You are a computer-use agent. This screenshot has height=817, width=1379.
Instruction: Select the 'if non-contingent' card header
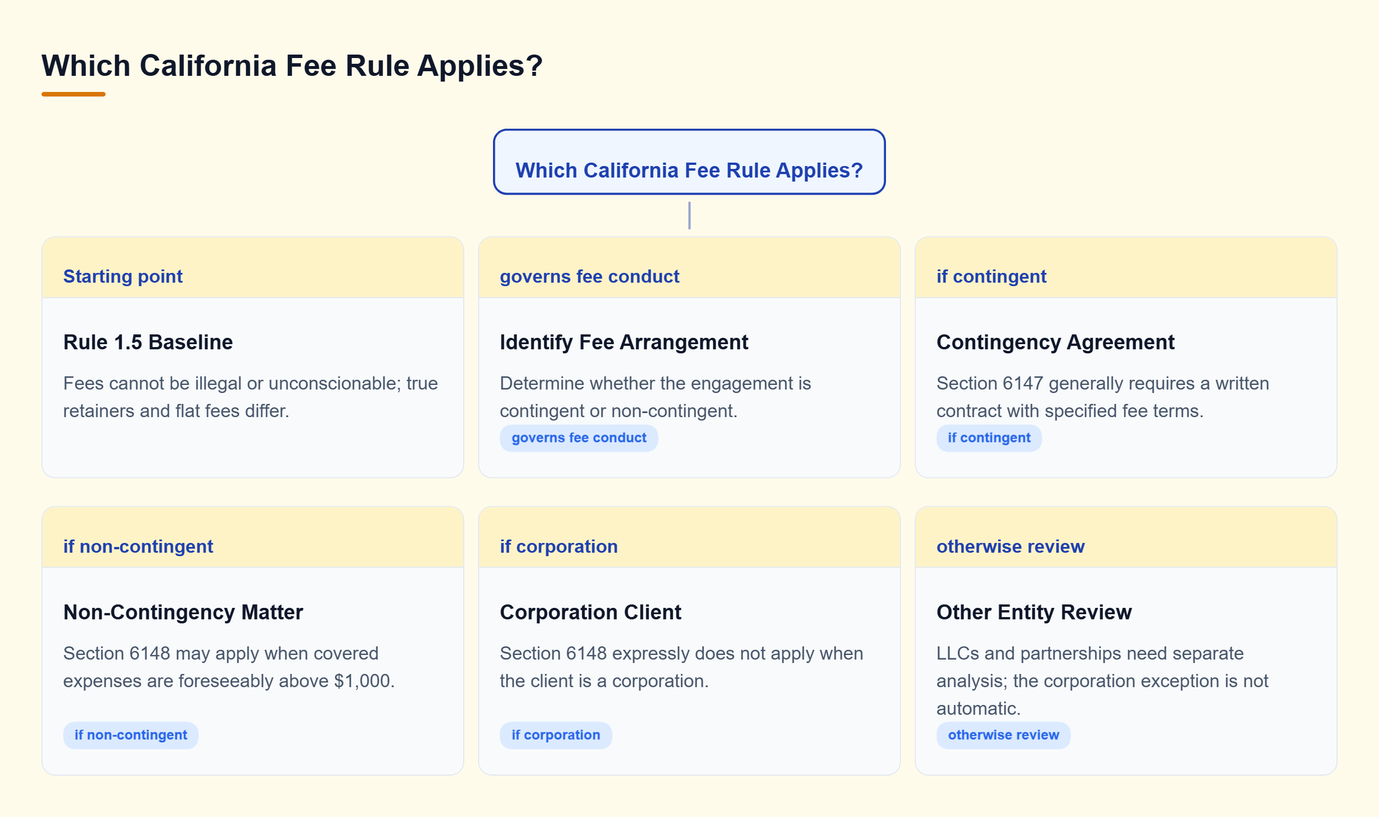click(x=253, y=538)
